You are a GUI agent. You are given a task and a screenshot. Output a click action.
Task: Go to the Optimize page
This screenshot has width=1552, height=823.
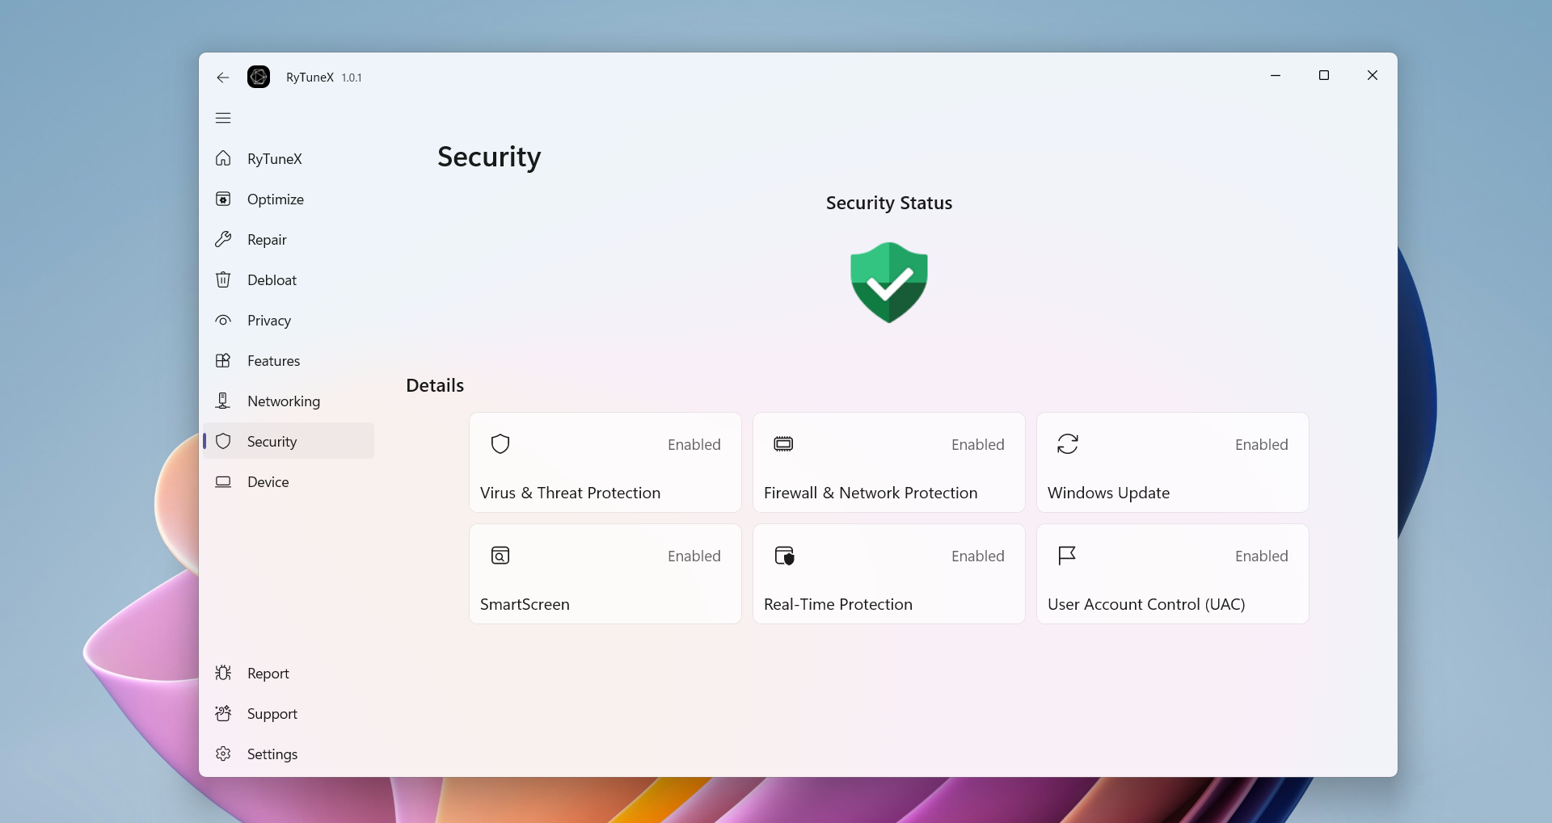(x=289, y=199)
